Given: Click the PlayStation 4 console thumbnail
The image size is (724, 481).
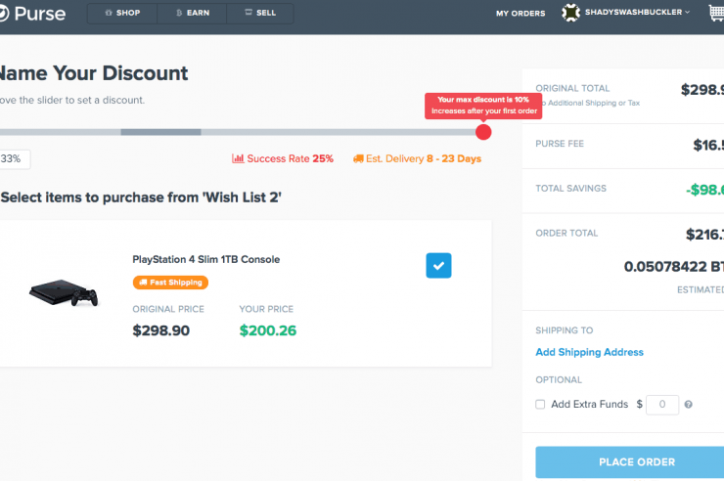Looking at the screenshot, I should click(64, 293).
